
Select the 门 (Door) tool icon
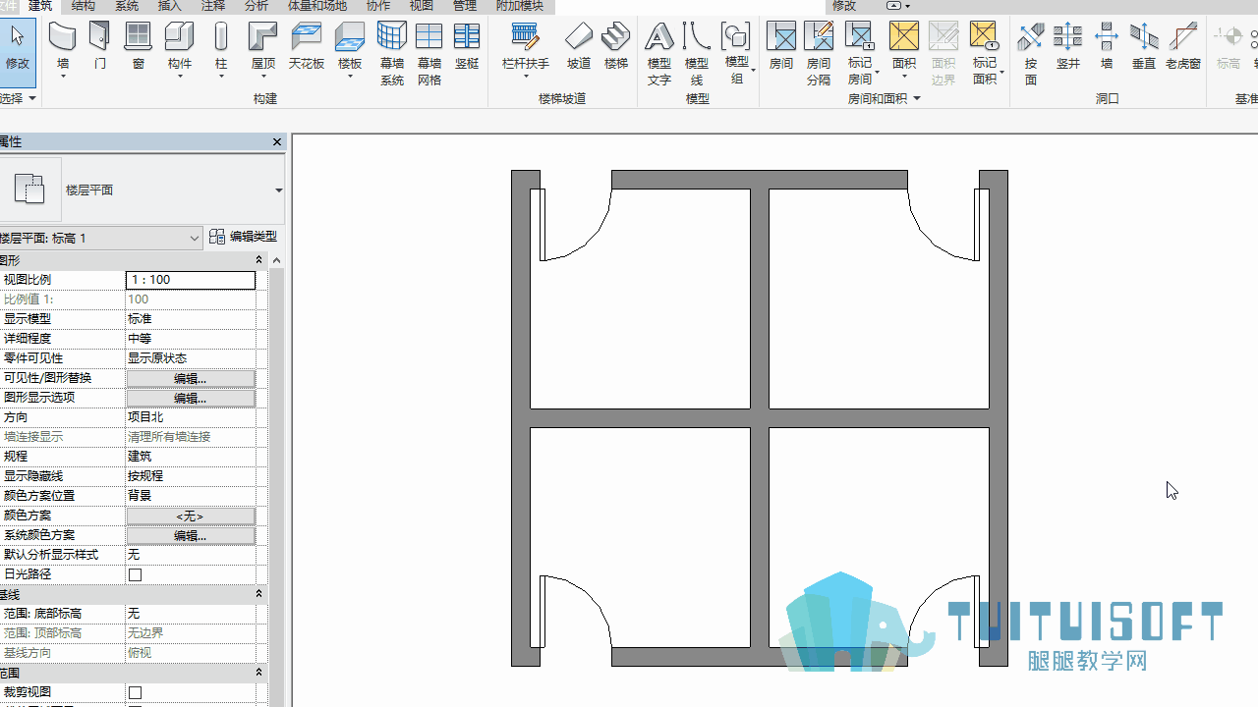click(x=100, y=37)
